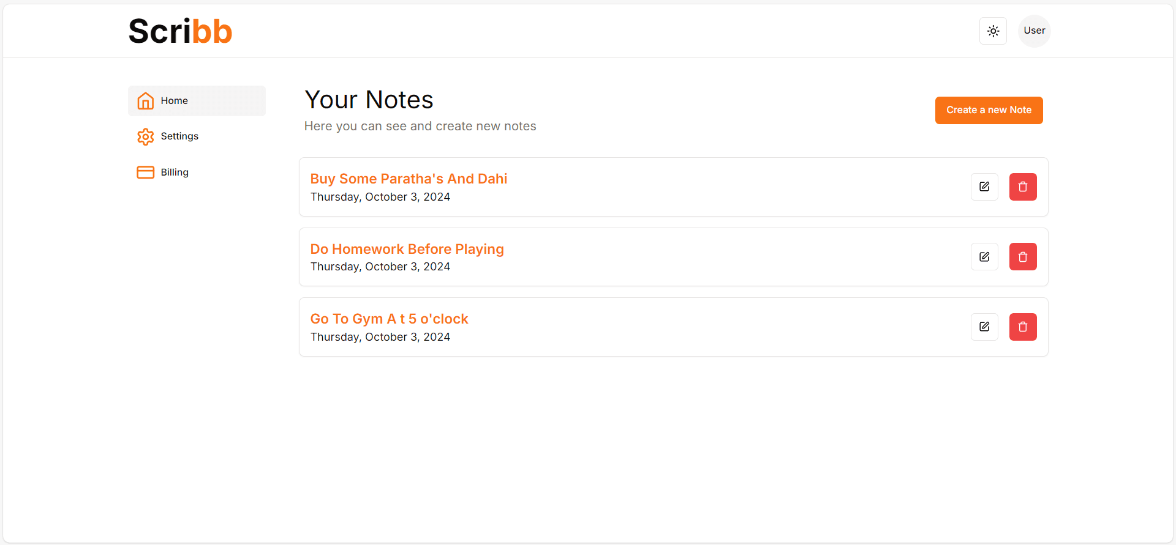1176x545 pixels.
Task: Delete the Go To Gym note
Action: [1023, 327]
